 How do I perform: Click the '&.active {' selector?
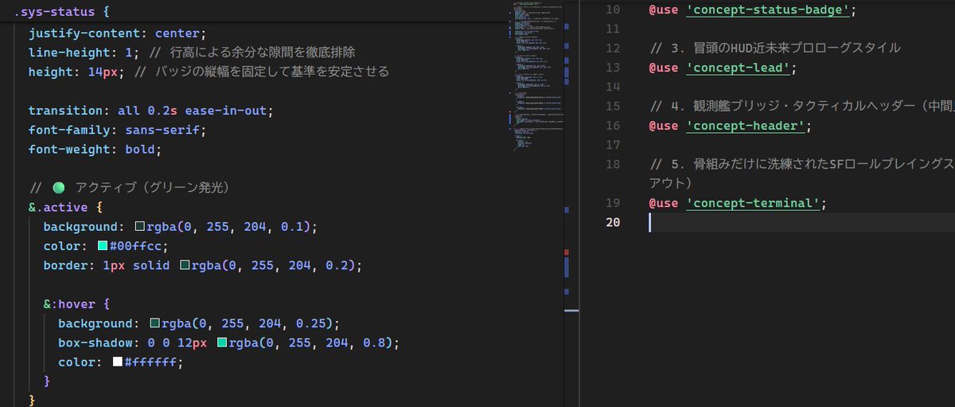click(x=65, y=207)
